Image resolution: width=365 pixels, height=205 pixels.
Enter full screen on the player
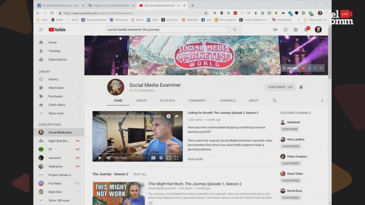click(x=176, y=158)
